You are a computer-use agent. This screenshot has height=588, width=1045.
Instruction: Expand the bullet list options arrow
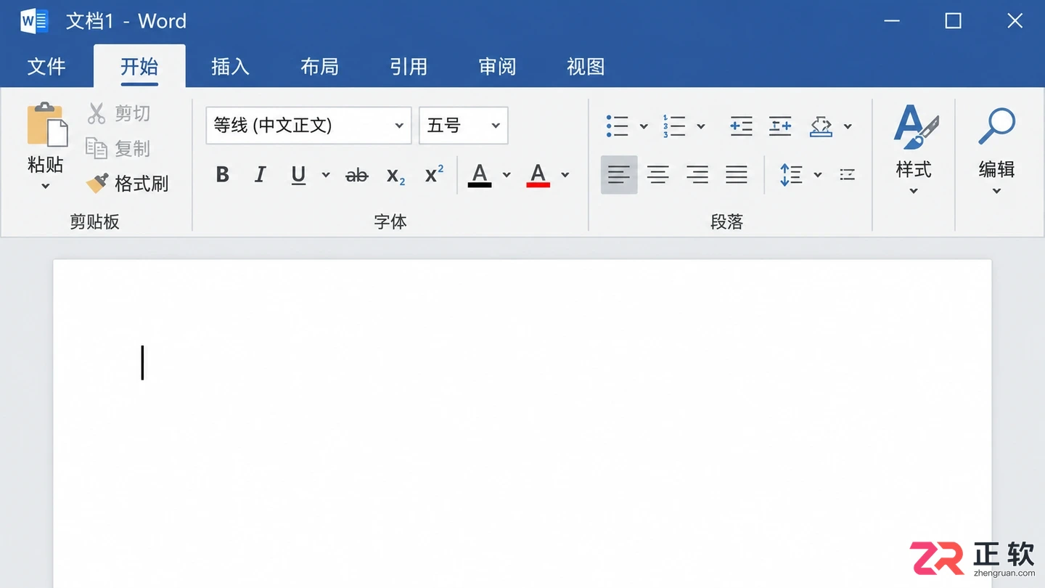644,126
